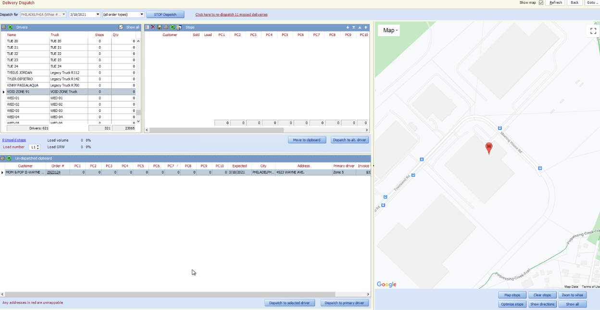Select the VOID ZONE 91 driver row
The width and height of the screenshot is (600, 310).
pyautogui.click(x=71, y=92)
